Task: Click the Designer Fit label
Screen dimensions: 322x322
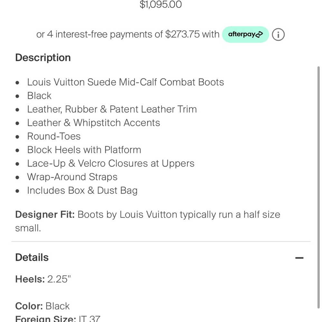Action: [x=45, y=214]
